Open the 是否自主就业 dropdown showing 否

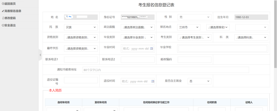[x=199, y=81]
